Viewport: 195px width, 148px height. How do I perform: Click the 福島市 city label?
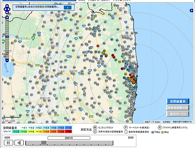(58, 15)
